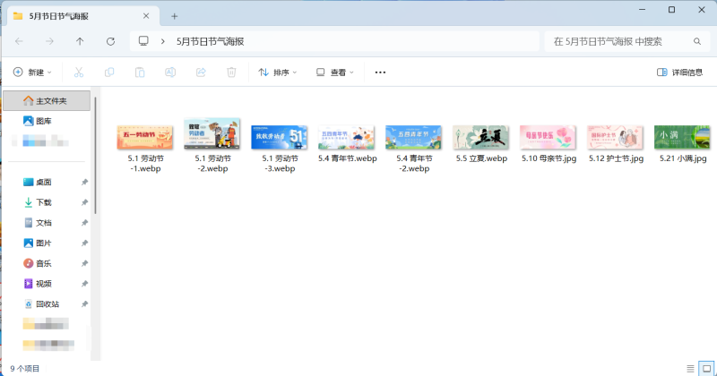This screenshot has height=376, width=717.
Task: Select the 5.1 劳动节-3.webp thumbnail
Action: coord(279,137)
